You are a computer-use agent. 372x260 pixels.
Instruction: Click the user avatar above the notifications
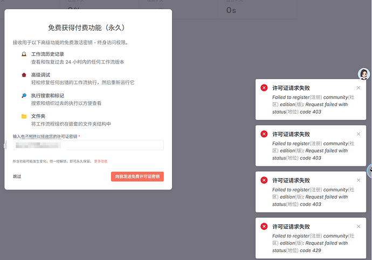click(364, 74)
